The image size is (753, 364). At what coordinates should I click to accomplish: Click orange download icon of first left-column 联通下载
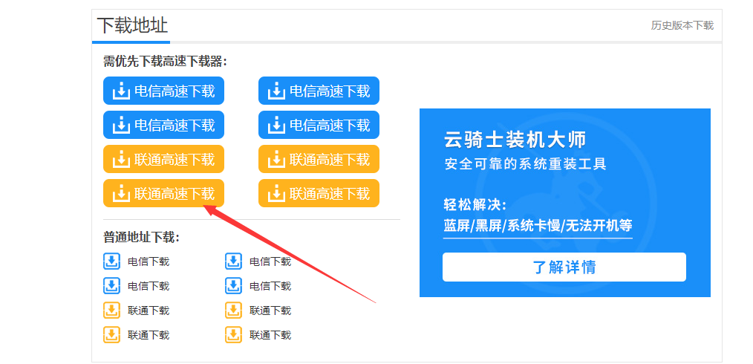tap(111, 311)
